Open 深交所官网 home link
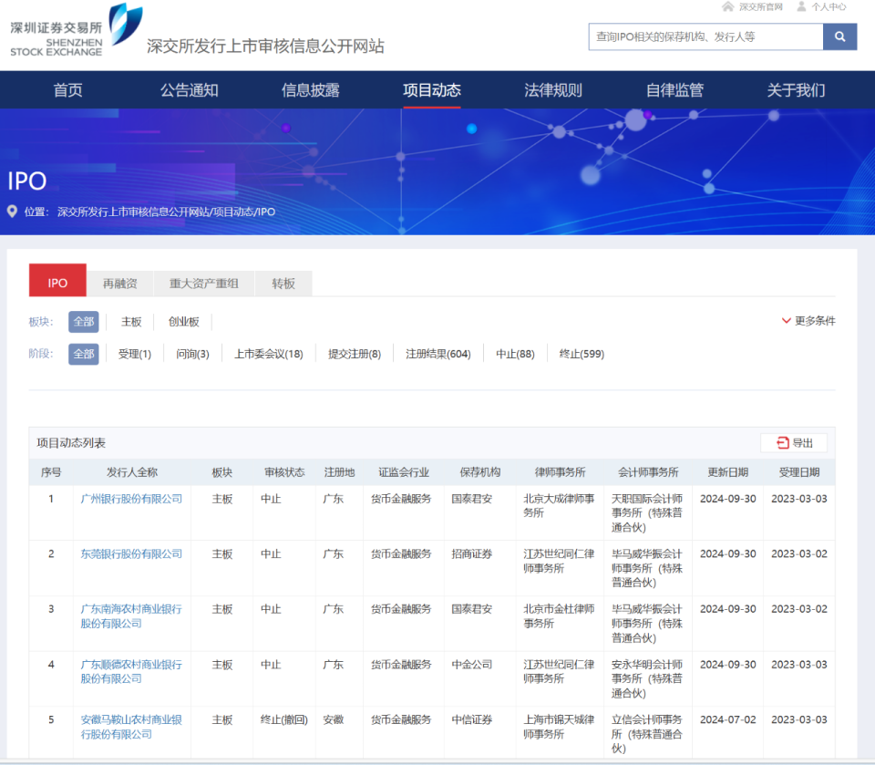 click(x=753, y=7)
